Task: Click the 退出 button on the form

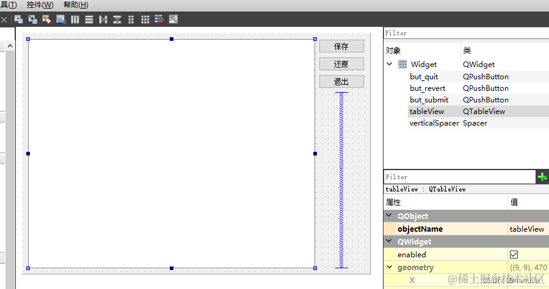Action: (341, 82)
